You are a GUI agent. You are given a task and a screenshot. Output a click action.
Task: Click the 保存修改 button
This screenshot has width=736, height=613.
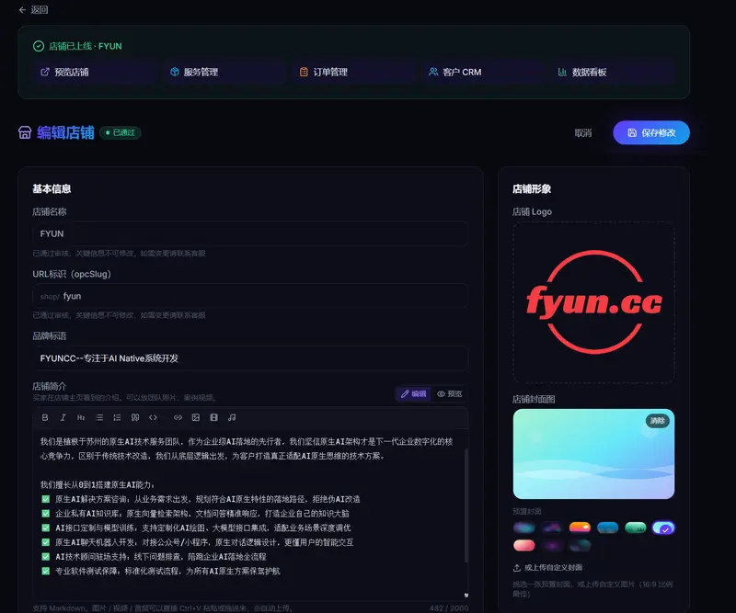pos(651,132)
